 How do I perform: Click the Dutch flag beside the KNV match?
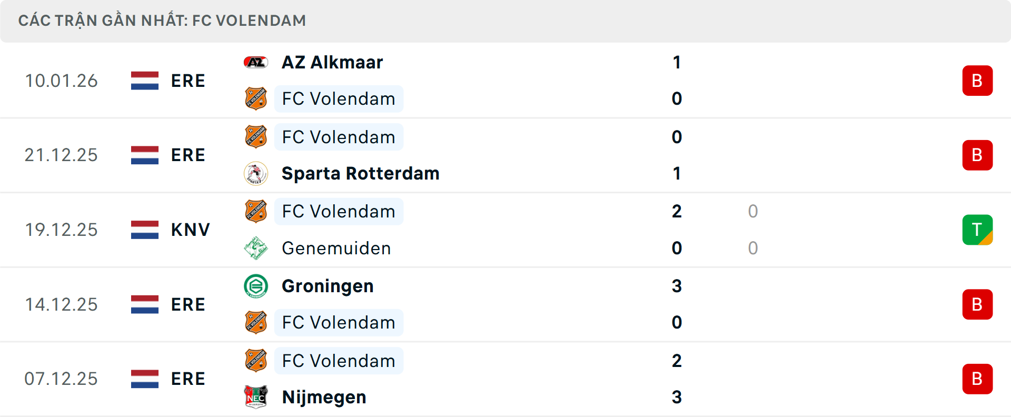click(x=145, y=230)
